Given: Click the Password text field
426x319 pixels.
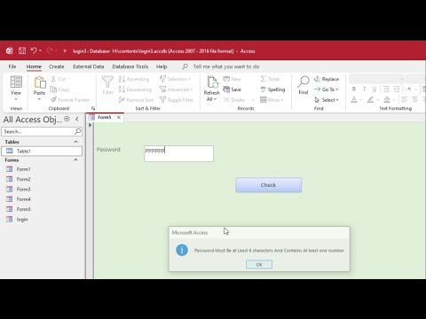Looking at the screenshot, I should (x=178, y=153).
